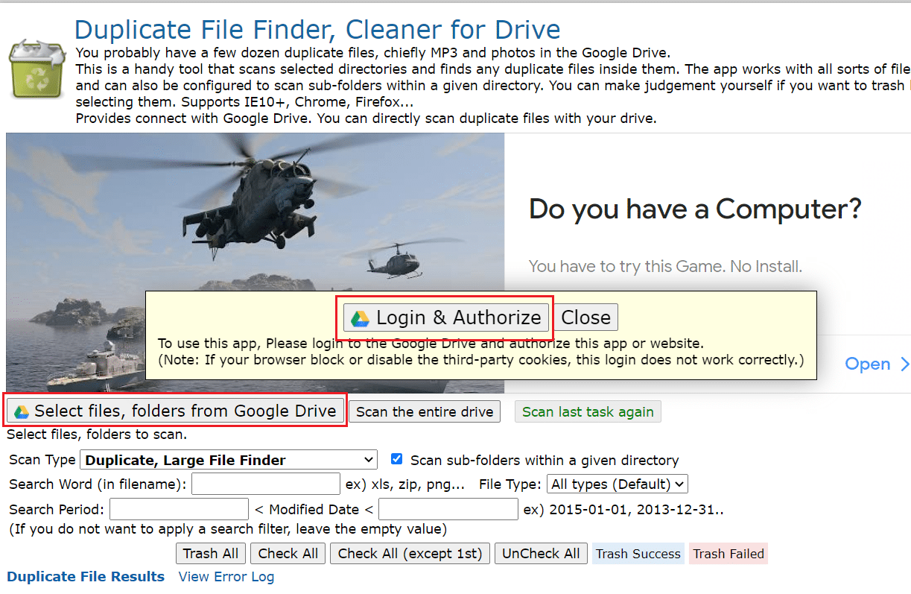Click UnCheck All to clear selections
Screen dimensions: 911x594
[541, 553]
